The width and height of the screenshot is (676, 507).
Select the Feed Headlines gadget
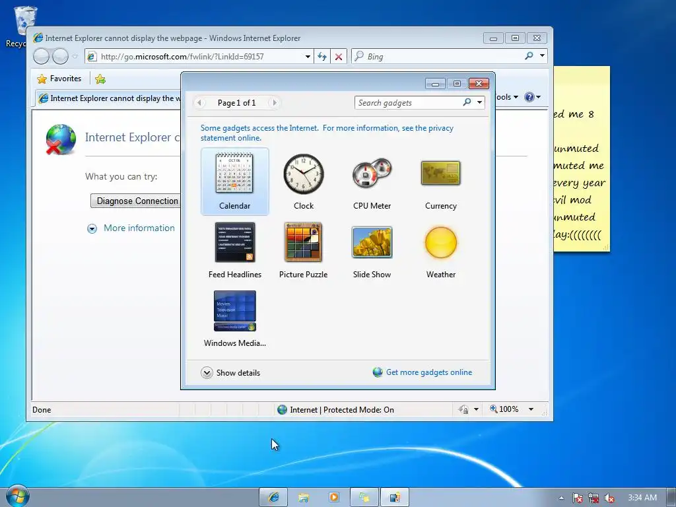(234, 250)
